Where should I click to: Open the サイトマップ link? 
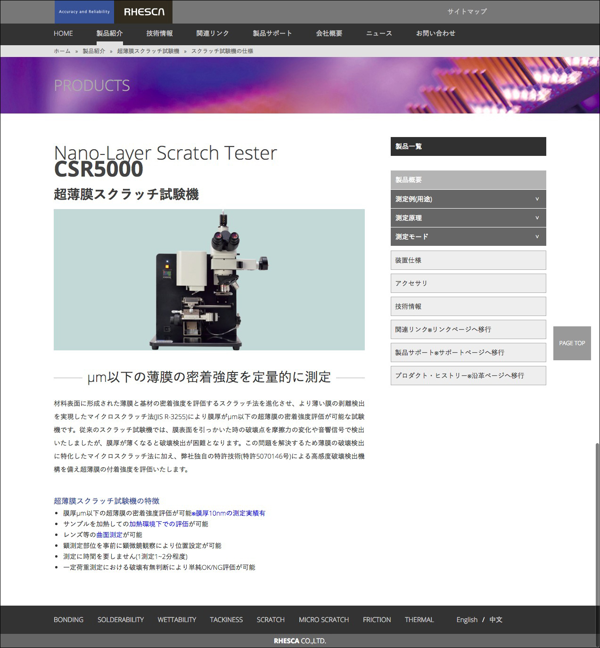(x=467, y=11)
